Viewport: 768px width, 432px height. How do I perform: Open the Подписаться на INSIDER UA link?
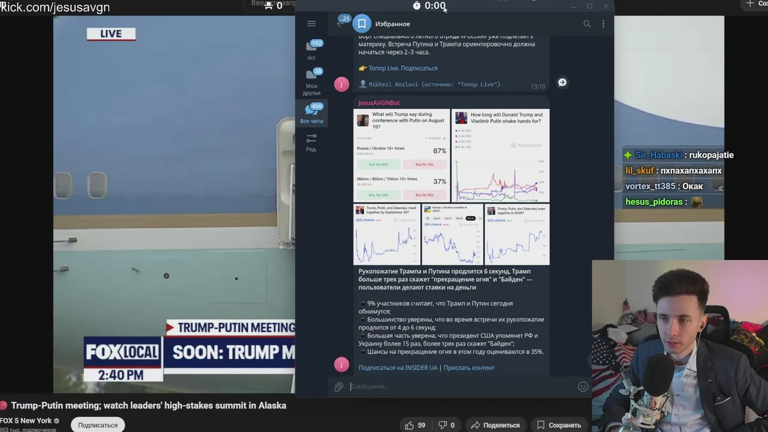tap(398, 367)
